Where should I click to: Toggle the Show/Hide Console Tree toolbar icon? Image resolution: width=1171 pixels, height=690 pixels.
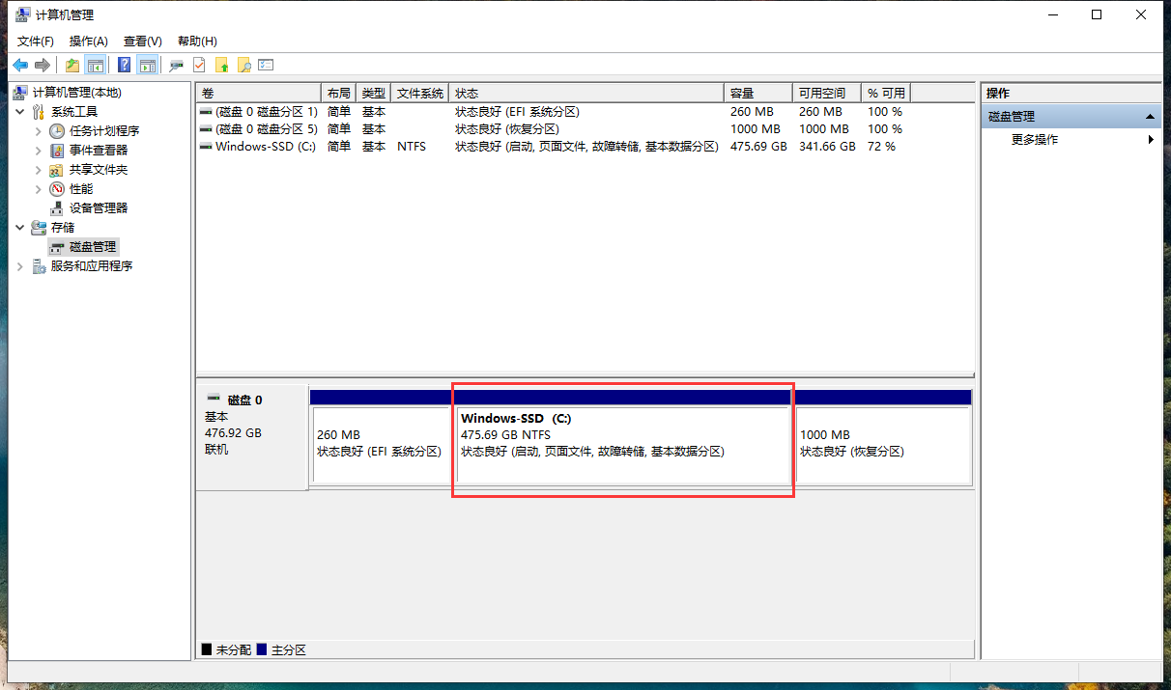coord(95,65)
